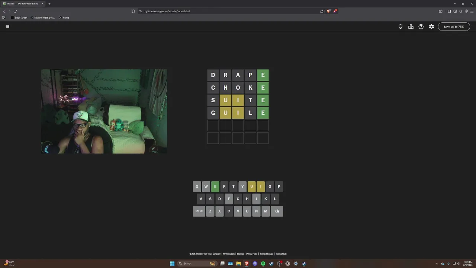The height and width of the screenshot is (268, 476).
Task: Click the Privacy Policy footer link
Action: click(252, 254)
